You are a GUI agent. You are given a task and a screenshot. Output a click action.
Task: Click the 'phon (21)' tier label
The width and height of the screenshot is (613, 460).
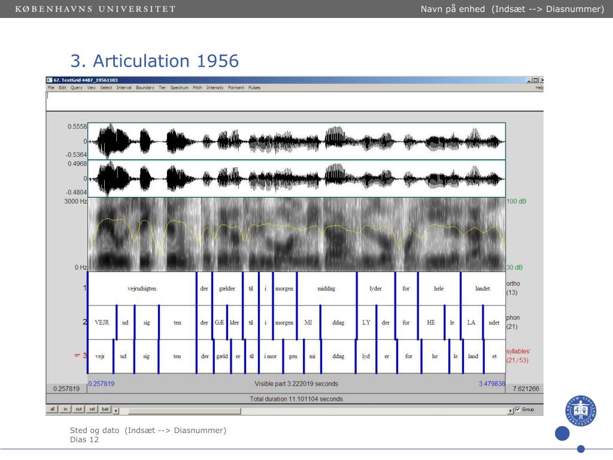pyautogui.click(x=513, y=322)
